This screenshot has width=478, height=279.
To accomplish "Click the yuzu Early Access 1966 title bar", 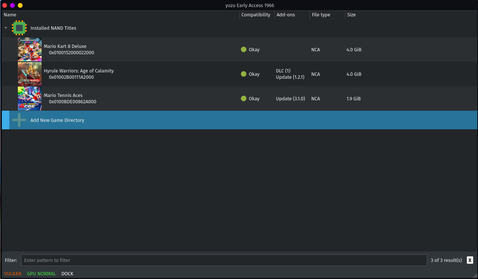I will click(x=250, y=5).
